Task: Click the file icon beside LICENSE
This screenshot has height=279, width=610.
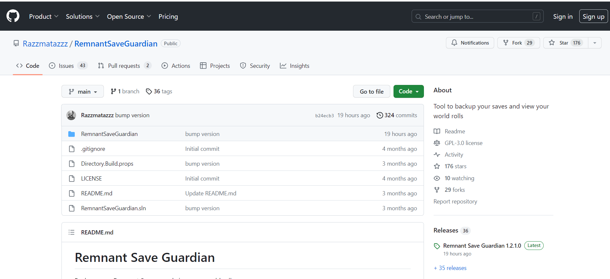Action: [72, 179]
